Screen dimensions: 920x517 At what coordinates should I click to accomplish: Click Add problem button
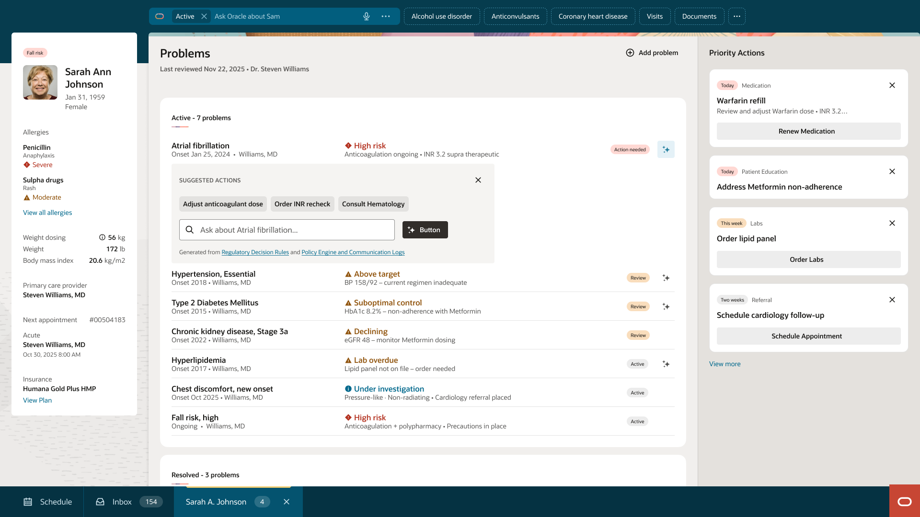652,53
